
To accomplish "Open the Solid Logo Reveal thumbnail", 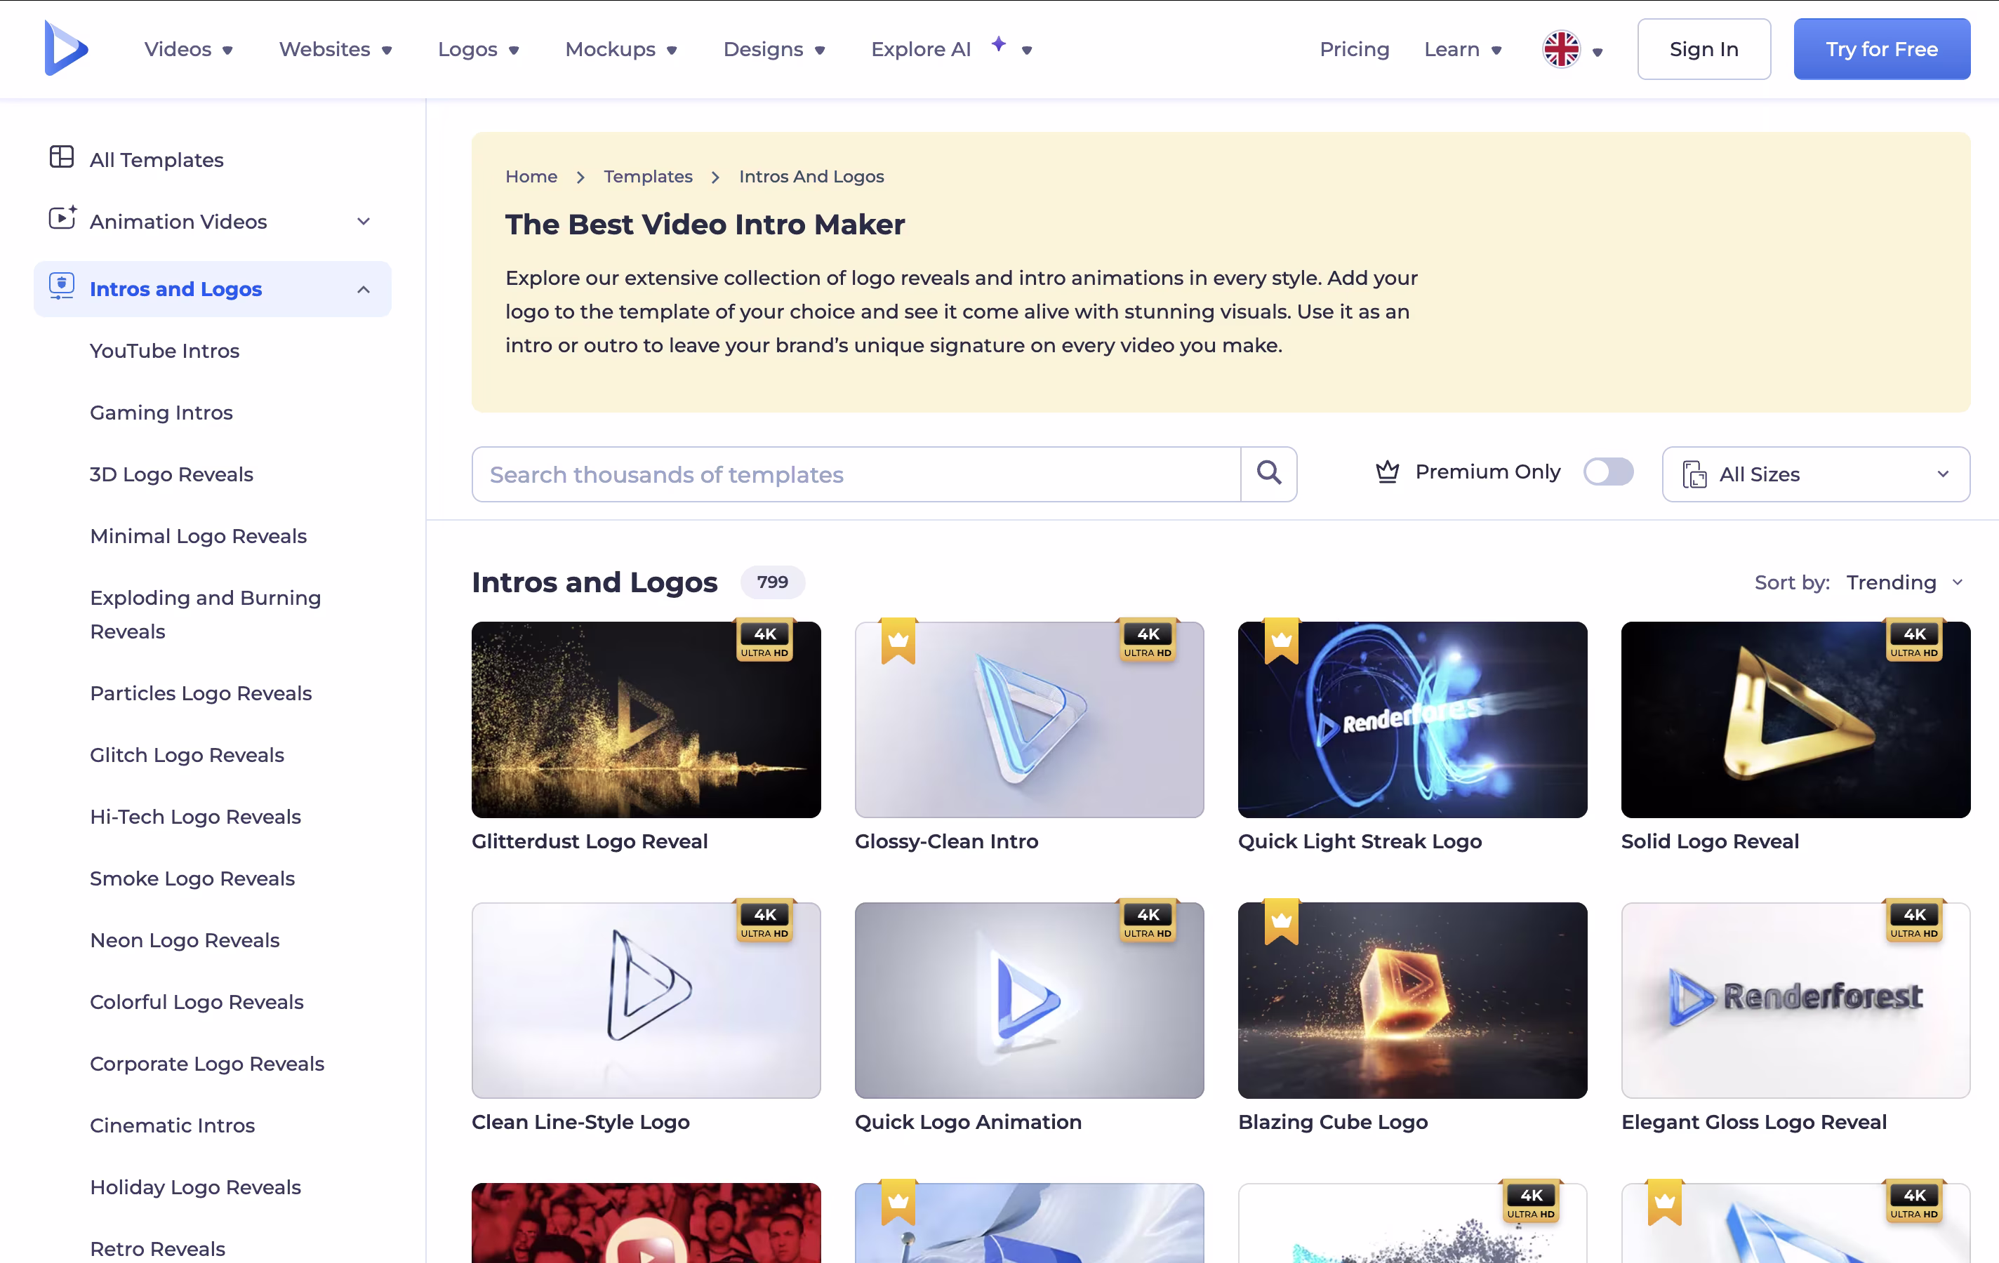I will tap(1795, 719).
